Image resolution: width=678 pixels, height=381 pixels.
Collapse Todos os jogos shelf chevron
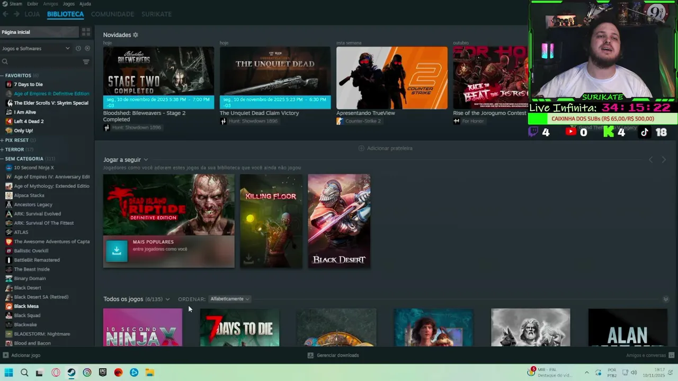(x=666, y=300)
